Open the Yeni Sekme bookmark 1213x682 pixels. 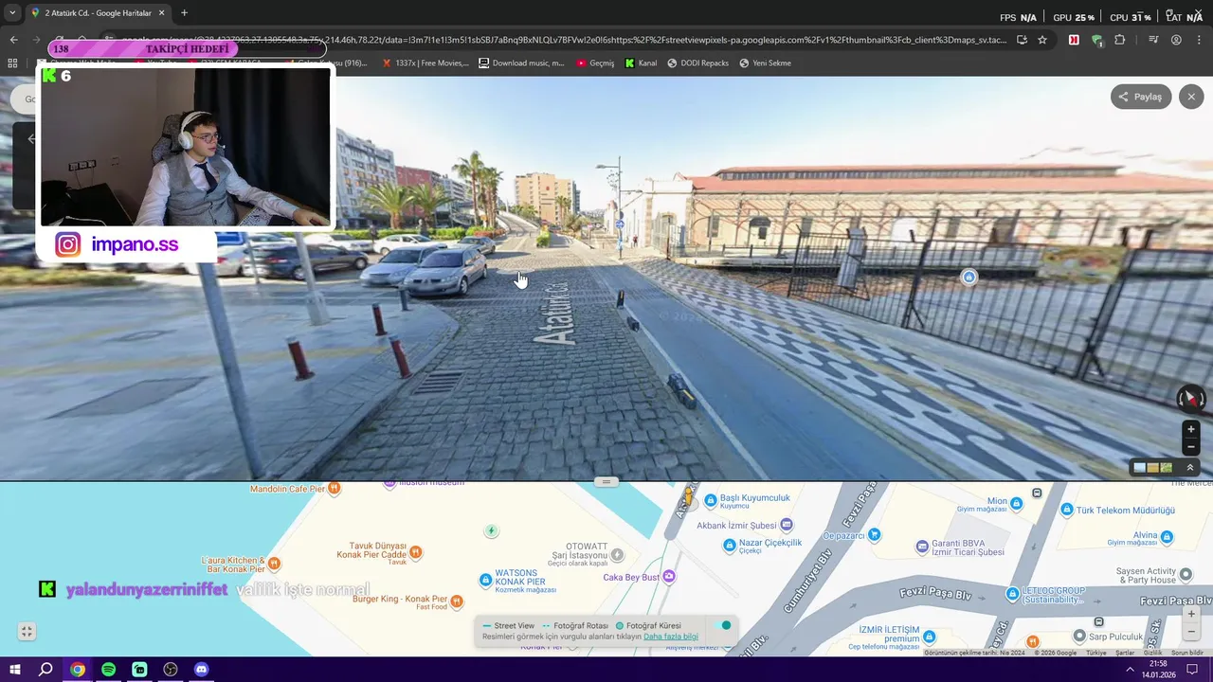765,63
